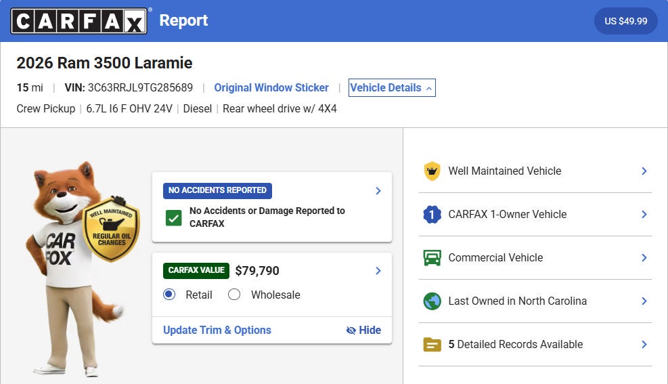Click the Commercial Vehicle label
668x384 pixels.
(495, 258)
